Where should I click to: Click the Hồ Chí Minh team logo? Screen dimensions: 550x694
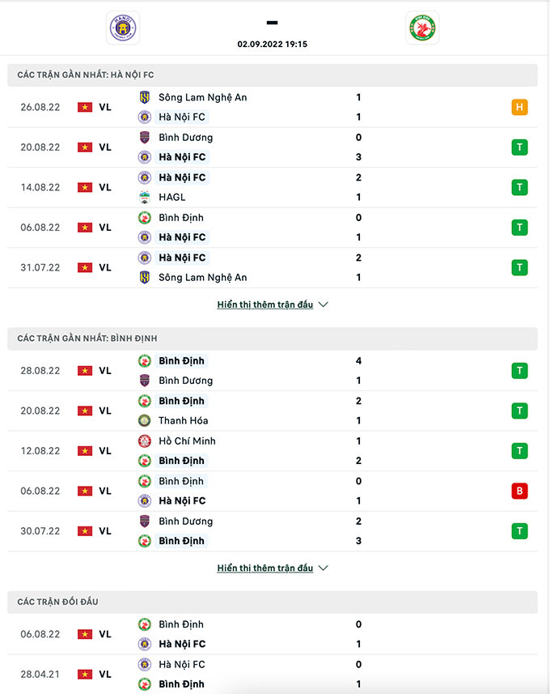click(x=145, y=441)
